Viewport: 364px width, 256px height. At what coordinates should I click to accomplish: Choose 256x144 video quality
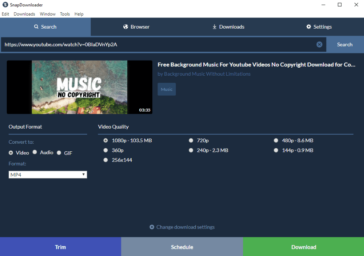106,160
